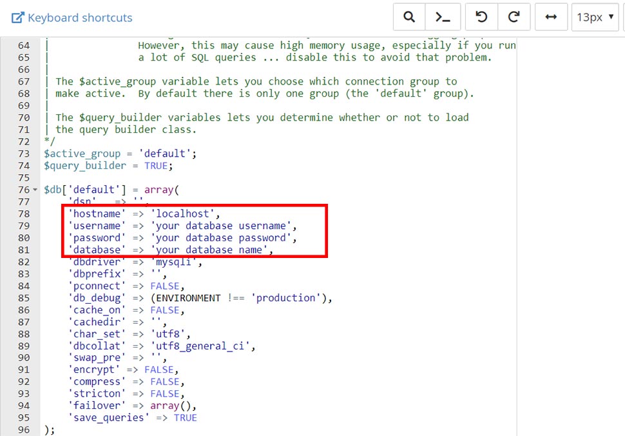Place cursor in the 'localhost' hostname value
This screenshot has height=436, width=625.
185,214
